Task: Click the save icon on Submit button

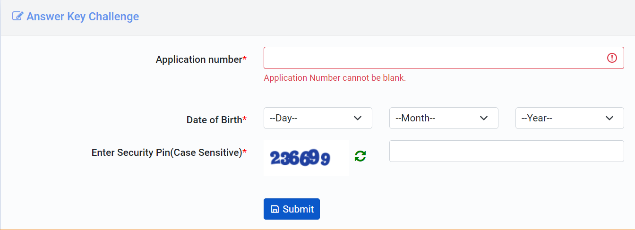Action: click(x=275, y=209)
